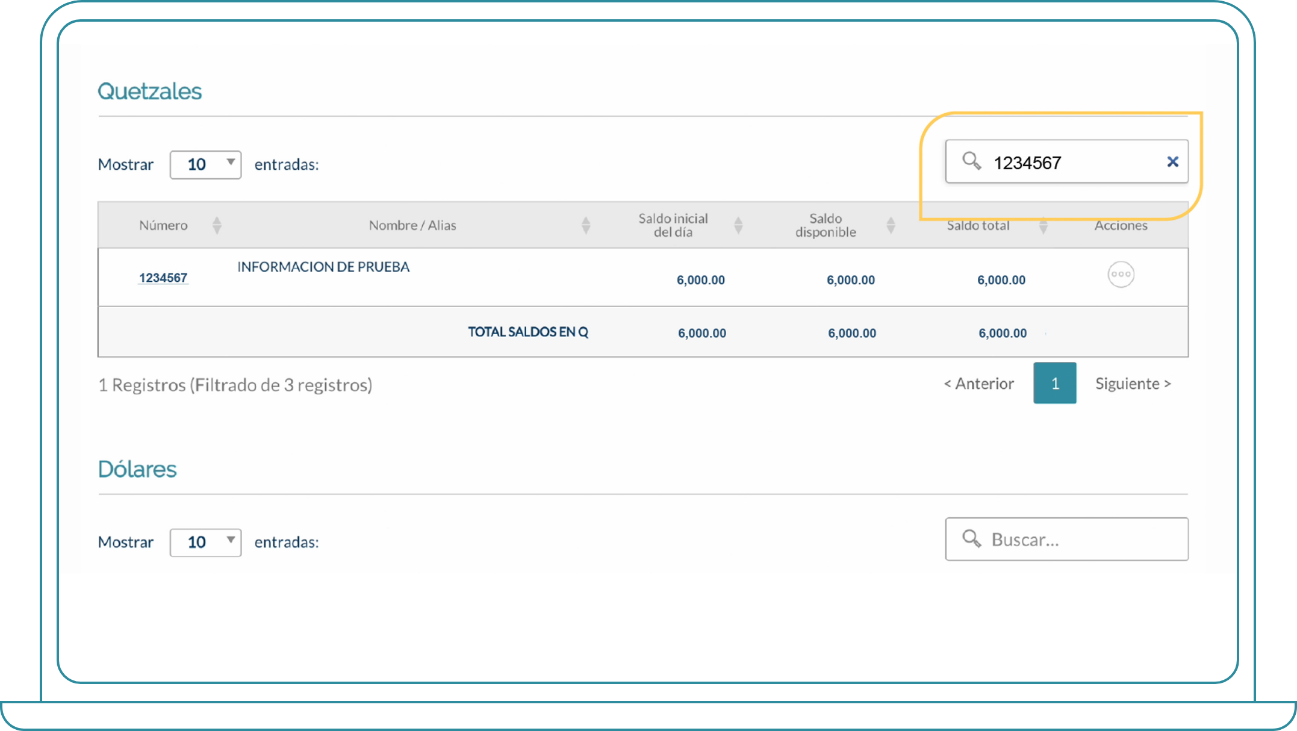Viewport: 1297px width, 731px height.
Task: Sort the table by Número column
Action: [x=217, y=225]
